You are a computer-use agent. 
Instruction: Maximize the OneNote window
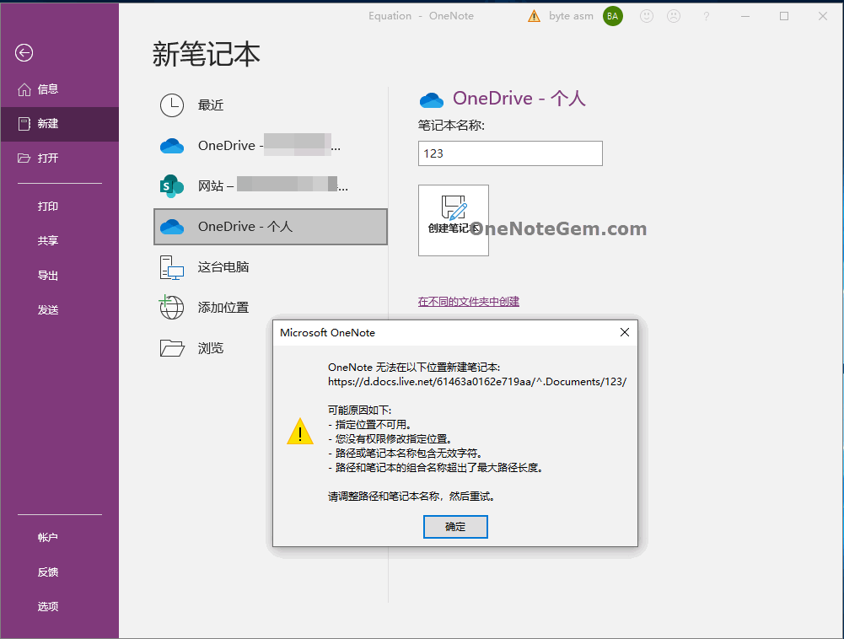click(x=784, y=16)
